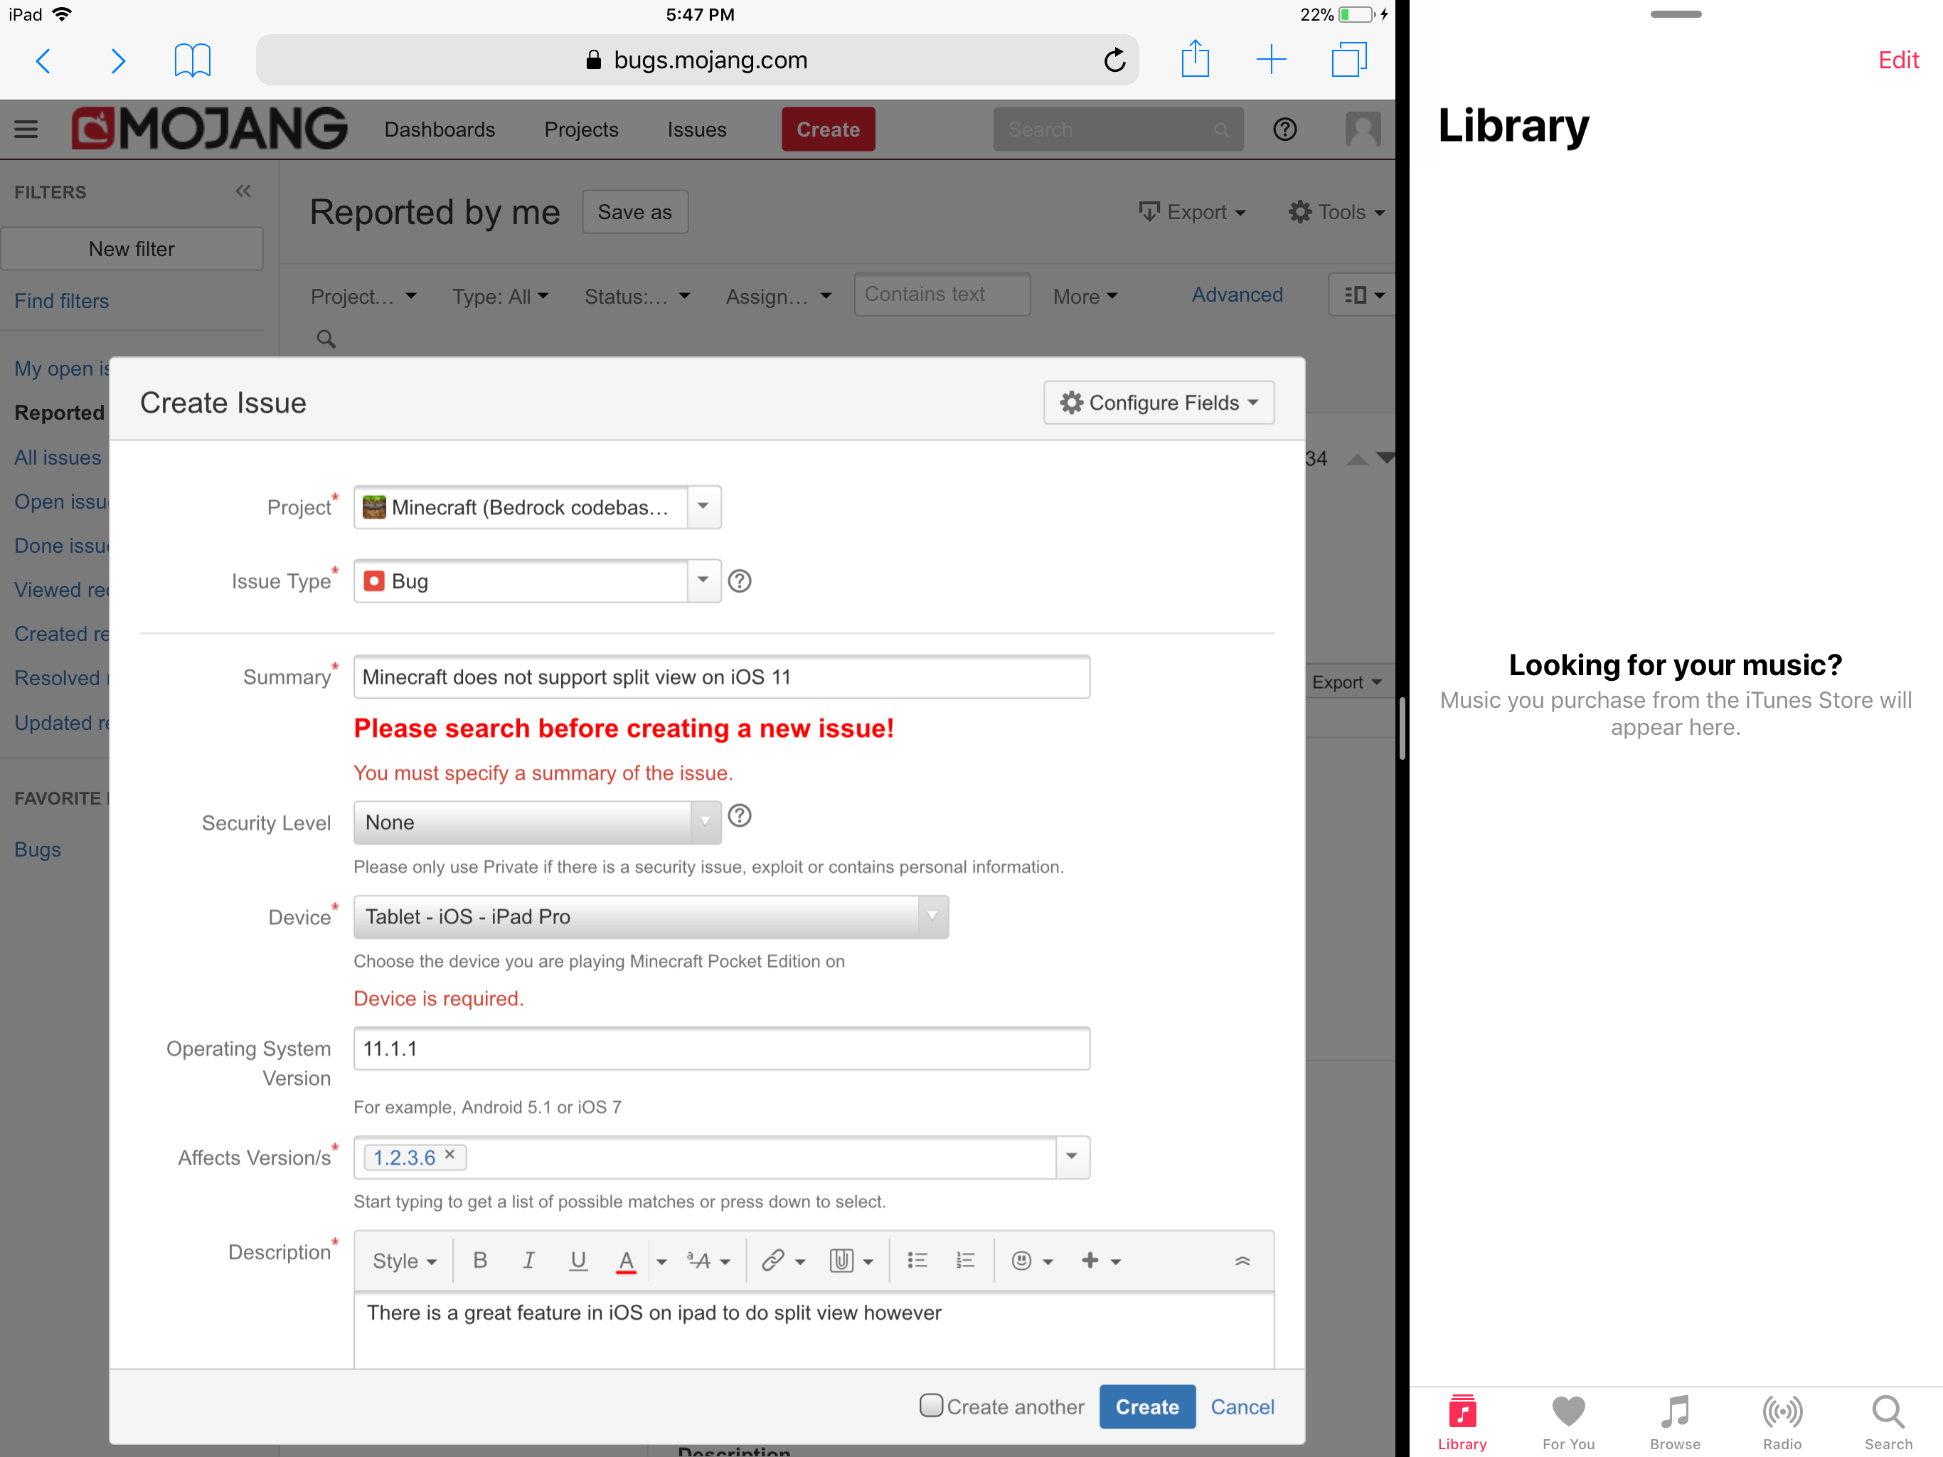Click the Cancel link
The width and height of the screenshot is (1943, 1457).
pyautogui.click(x=1241, y=1406)
